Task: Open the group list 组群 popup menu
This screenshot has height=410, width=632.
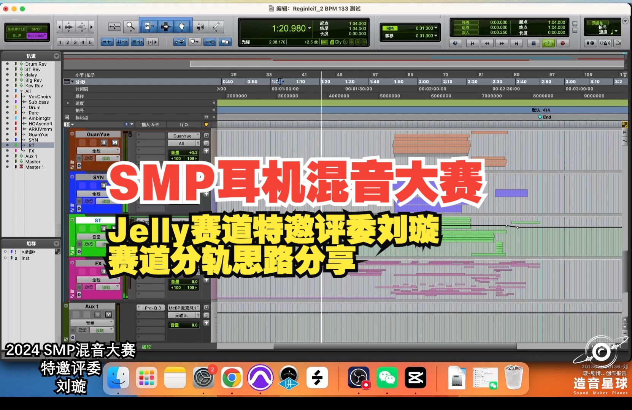Action: (x=57, y=243)
